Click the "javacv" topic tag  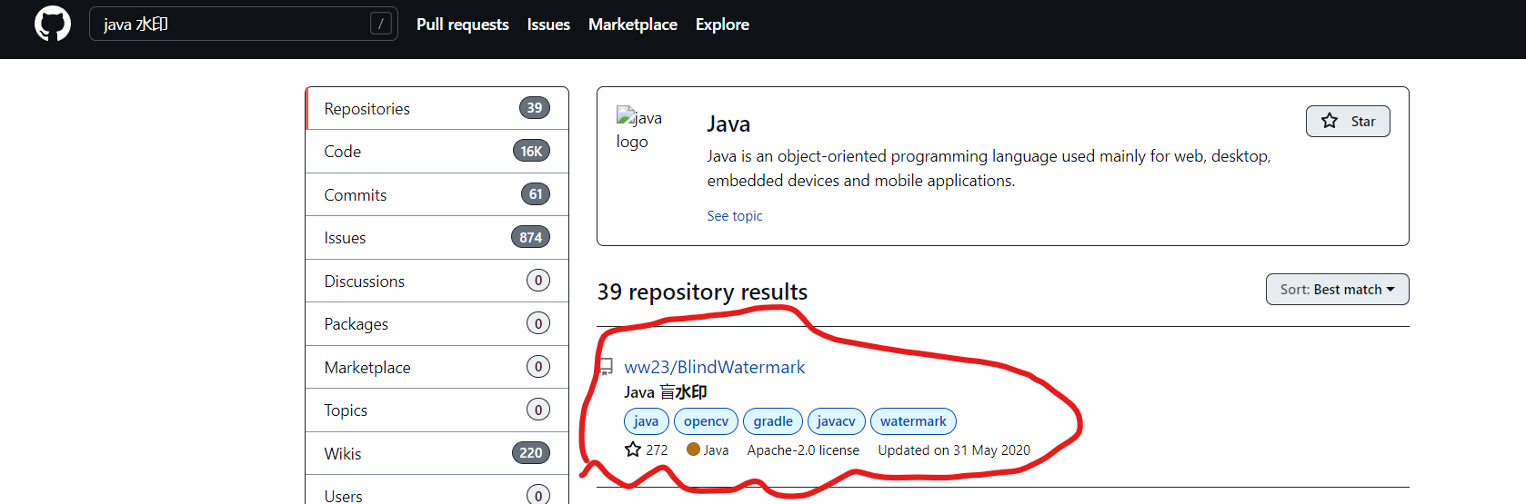836,420
